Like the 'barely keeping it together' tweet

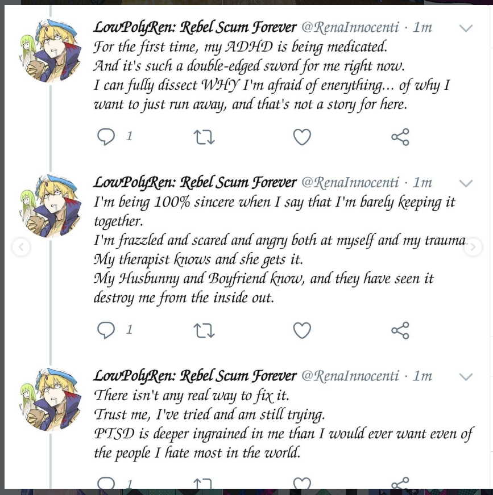pos(302,330)
